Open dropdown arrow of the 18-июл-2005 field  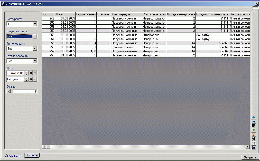pyautogui.click(x=35, y=73)
